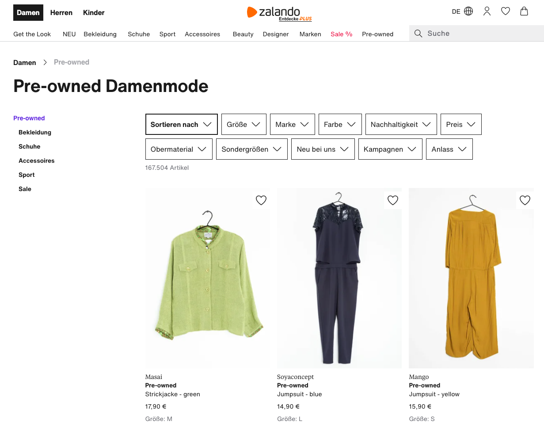Viewport: 544px width, 448px height.
Task: Click the Mango brand name
Action: tap(419, 377)
